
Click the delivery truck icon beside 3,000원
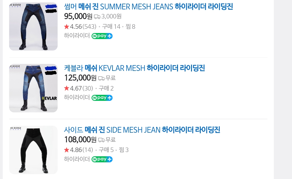point(97,17)
